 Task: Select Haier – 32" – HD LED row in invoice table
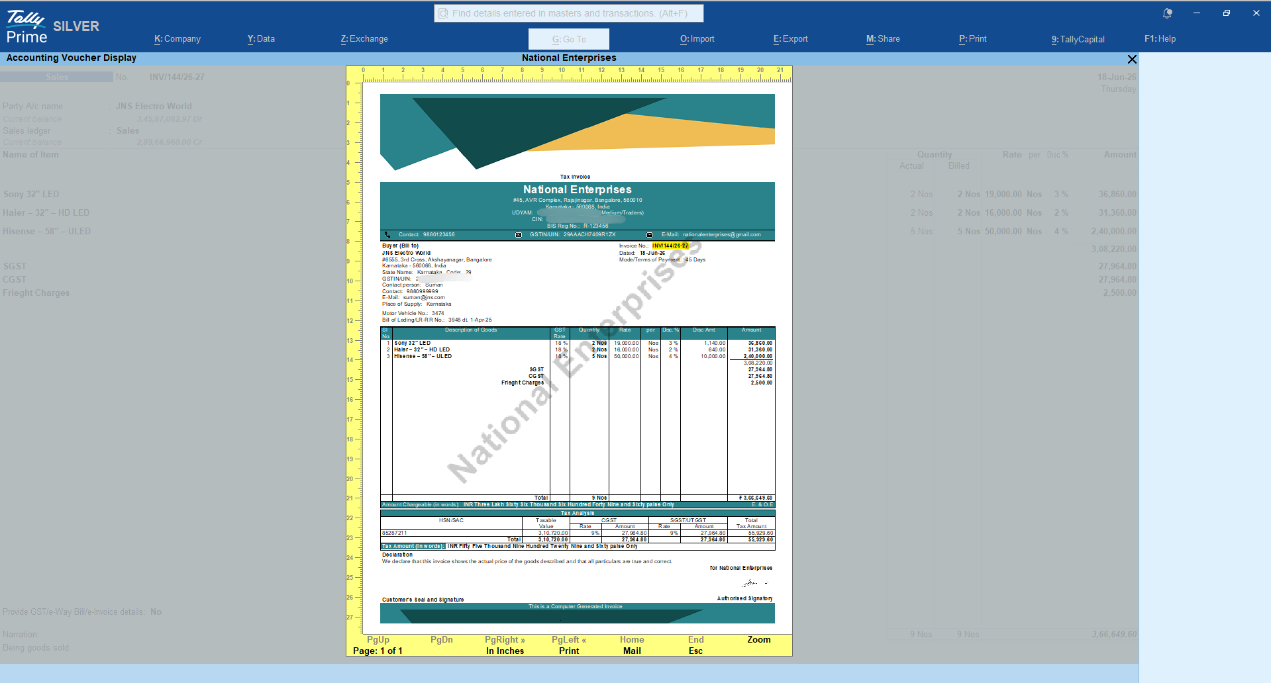(577, 350)
